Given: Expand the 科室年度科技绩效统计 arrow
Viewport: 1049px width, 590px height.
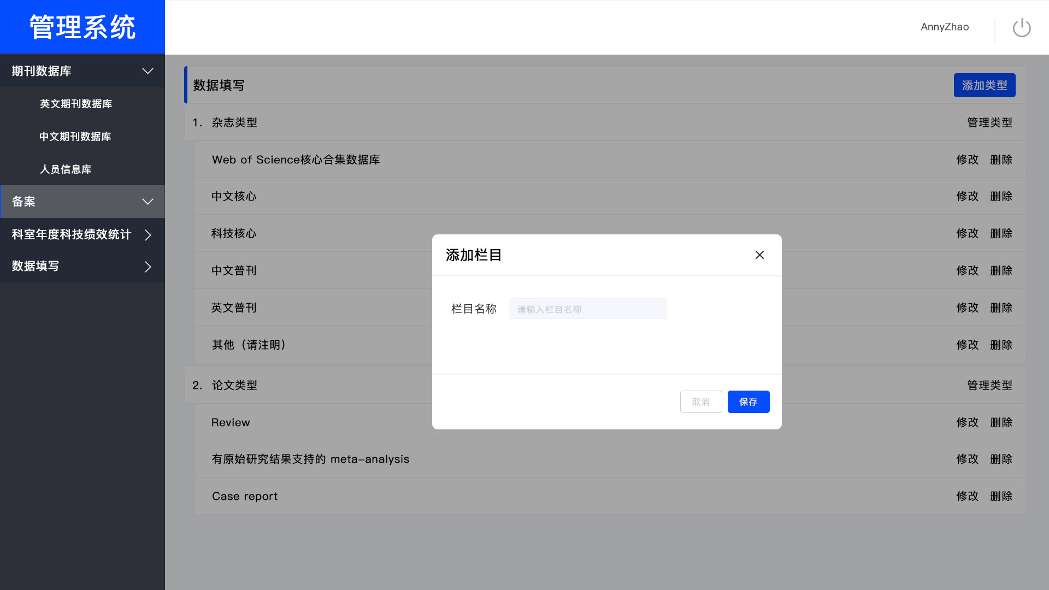Looking at the screenshot, I should point(148,235).
